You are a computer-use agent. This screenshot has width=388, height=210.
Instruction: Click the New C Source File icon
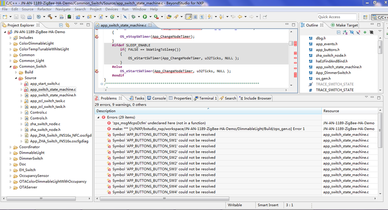point(101,17)
